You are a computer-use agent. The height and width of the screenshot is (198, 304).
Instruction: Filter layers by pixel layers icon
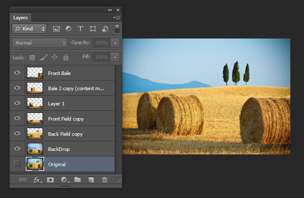[x=56, y=29]
